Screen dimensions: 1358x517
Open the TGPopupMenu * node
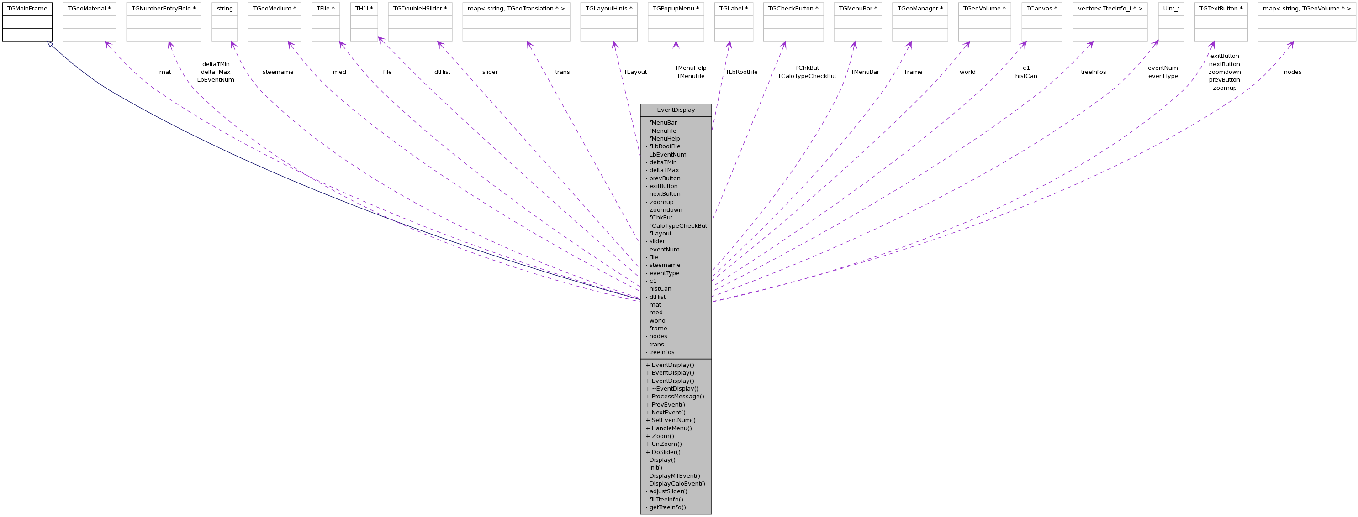[676, 21]
